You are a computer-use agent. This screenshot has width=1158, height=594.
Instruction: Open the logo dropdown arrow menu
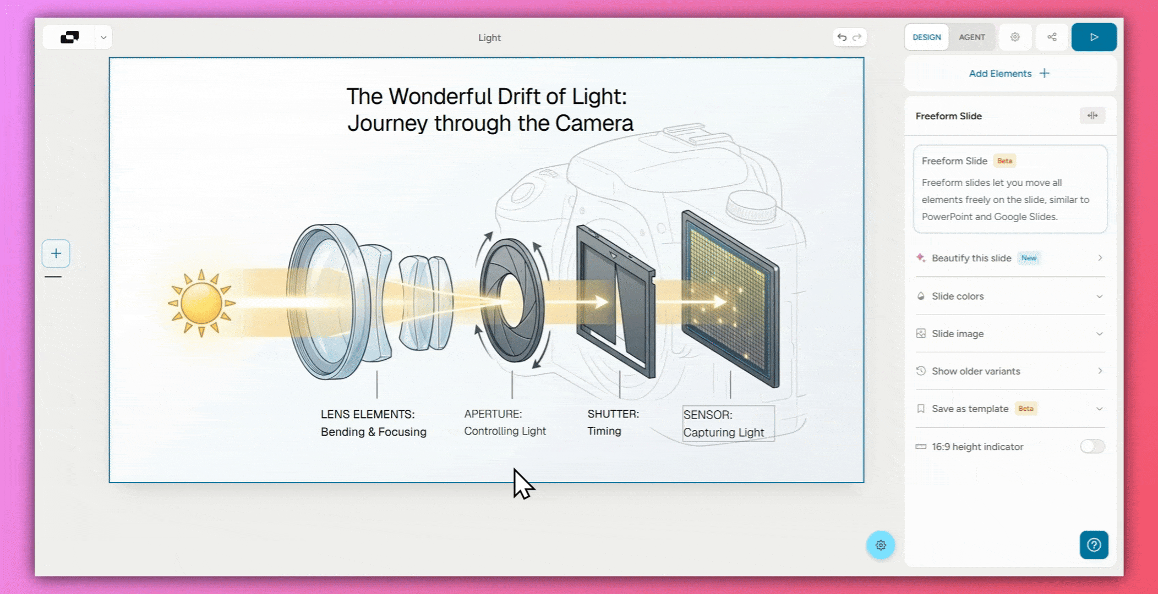pyautogui.click(x=103, y=37)
